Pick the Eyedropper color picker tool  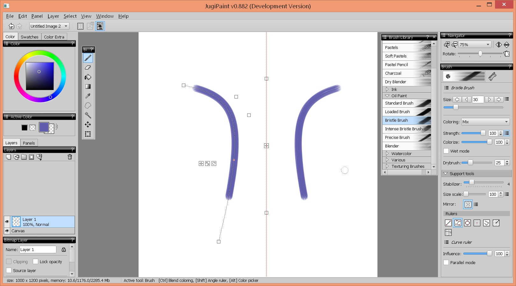pyautogui.click(x=88, y=96)
